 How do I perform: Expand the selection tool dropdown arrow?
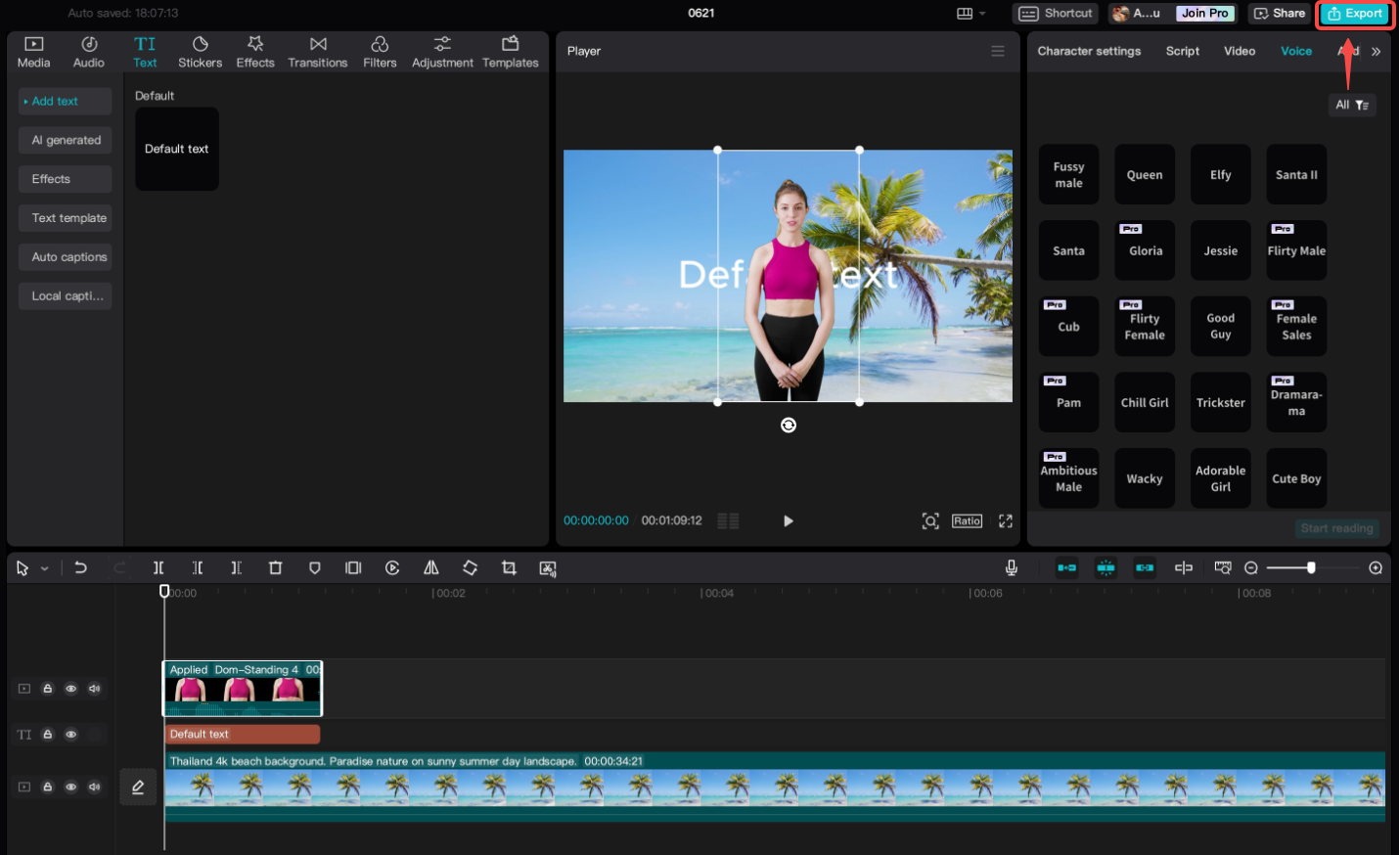42,567
